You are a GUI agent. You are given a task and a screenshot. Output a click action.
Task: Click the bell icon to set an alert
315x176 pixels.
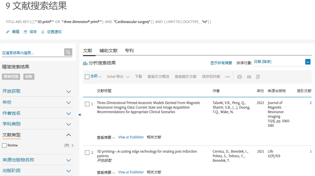pyautogui.click(x=43, y=32)
